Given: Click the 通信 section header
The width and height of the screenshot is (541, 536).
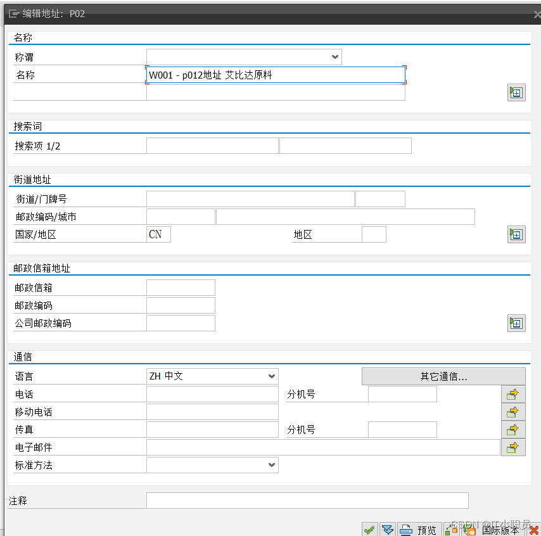Looking at the screenshot, I should click(23, 357).
